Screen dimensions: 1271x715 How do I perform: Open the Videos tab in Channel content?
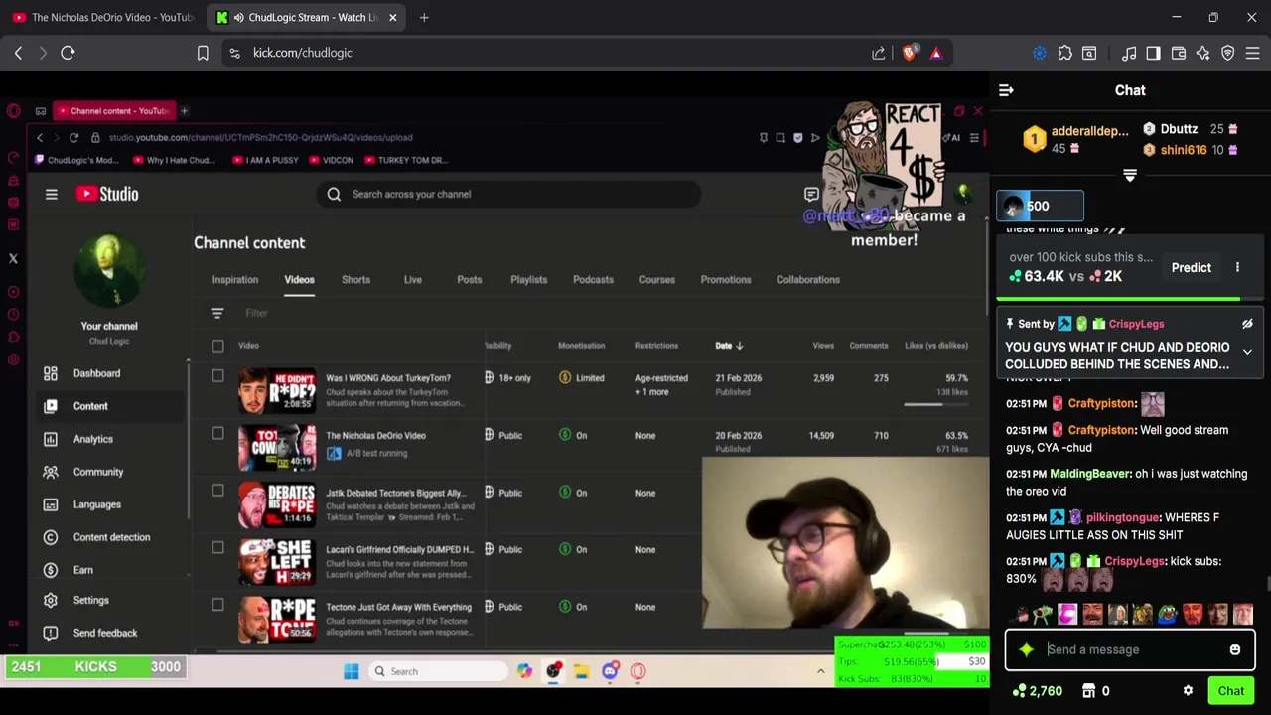pyautogui.click(x=299, y=280)
